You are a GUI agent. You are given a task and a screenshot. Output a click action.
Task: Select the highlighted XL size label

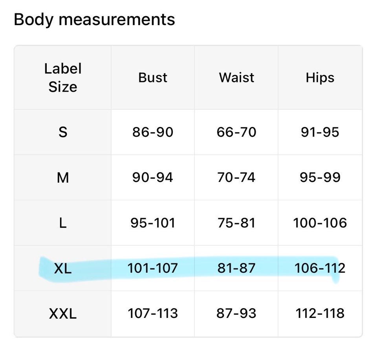coord(63,268)
